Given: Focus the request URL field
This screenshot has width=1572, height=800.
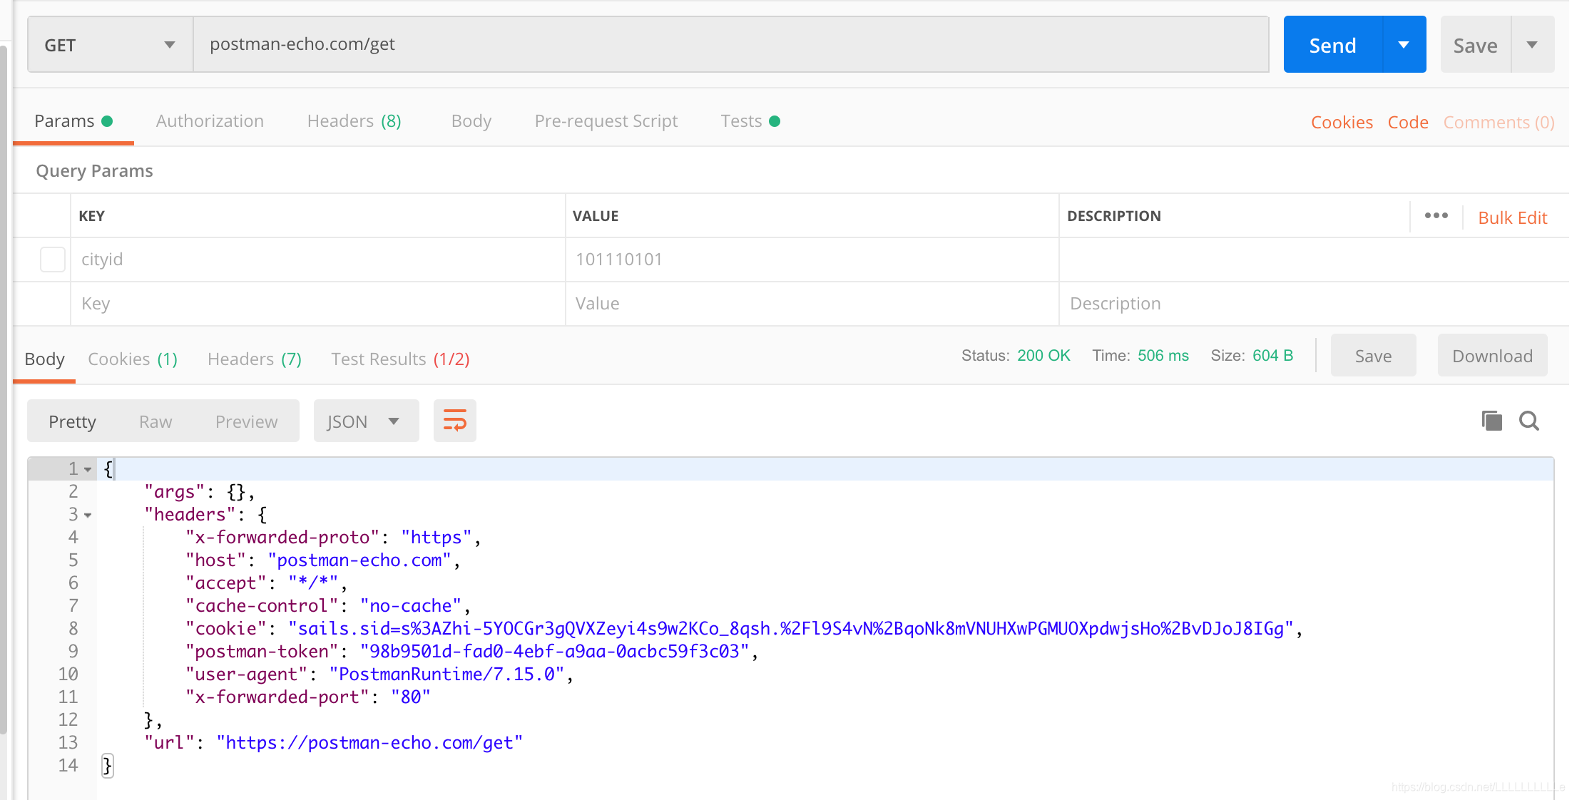Looking at the screenshot, I should [x=731, y=44].
